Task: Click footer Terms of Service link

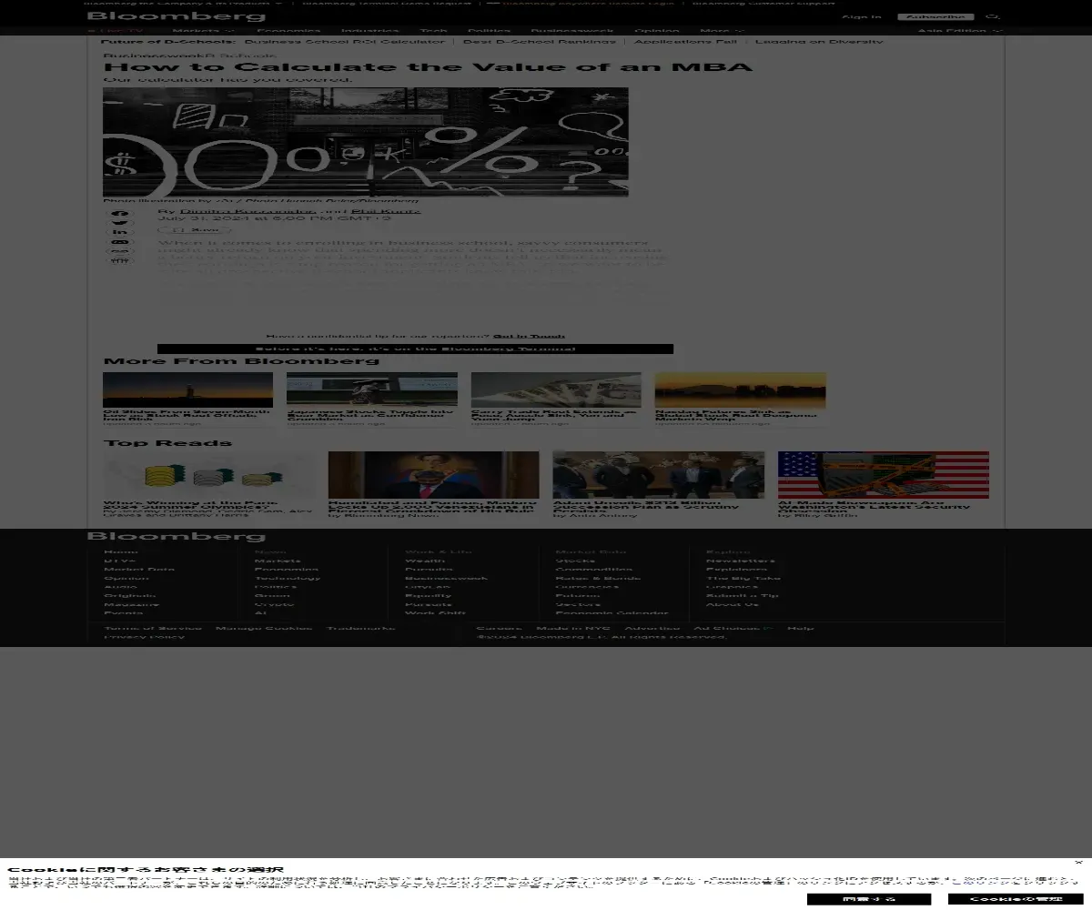Action: [x=153, y=628]
